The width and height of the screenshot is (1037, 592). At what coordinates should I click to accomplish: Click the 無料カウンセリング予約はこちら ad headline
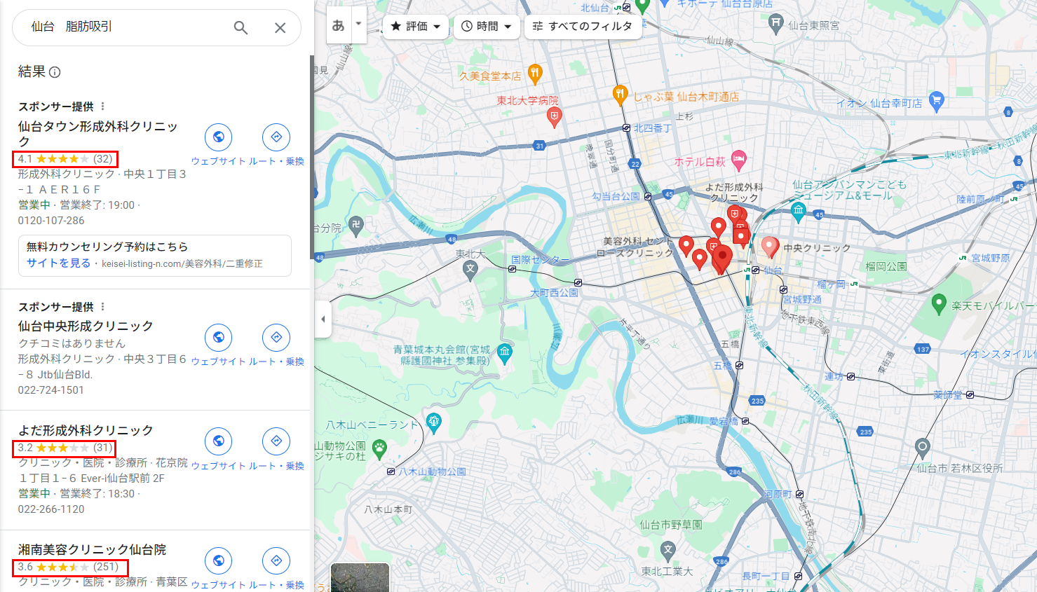(107, 247)
